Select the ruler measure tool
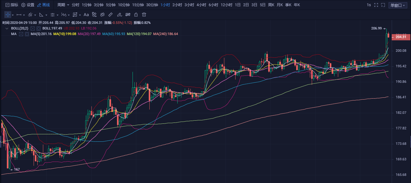Image resolution: width=411 pixels, height=183 pixels. tap(110, 15)
